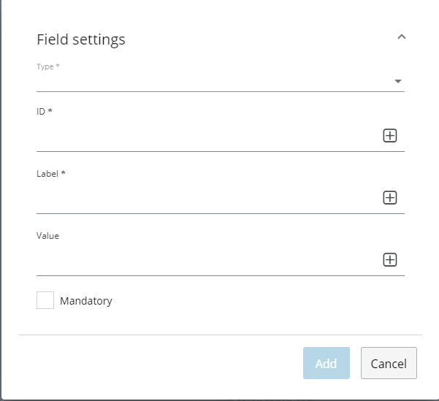Collapse the Field settings section
The image size is (439, 401).
(402, 37)
